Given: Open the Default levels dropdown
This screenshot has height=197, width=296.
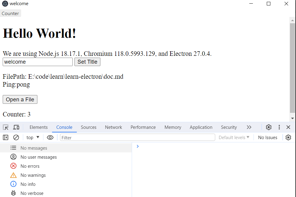Looking at the screenshot, I should point(234,138).
